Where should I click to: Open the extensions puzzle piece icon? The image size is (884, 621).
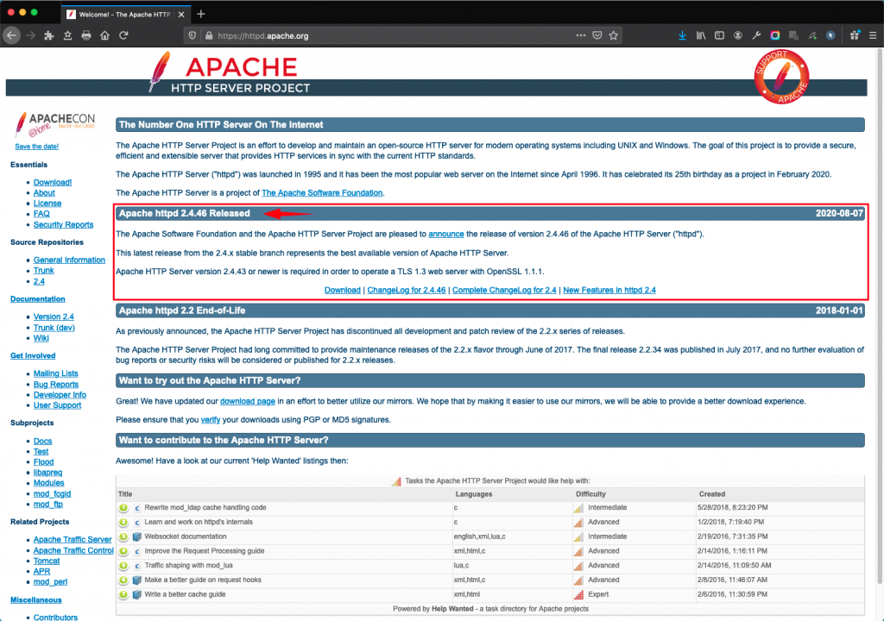[49, 35]
